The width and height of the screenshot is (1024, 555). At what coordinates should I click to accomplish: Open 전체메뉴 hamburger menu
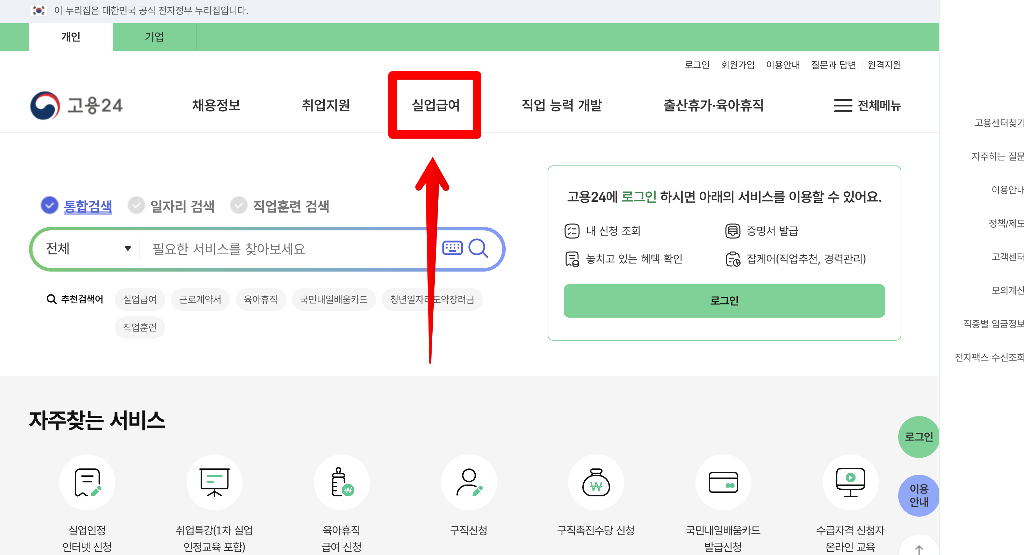867,105
